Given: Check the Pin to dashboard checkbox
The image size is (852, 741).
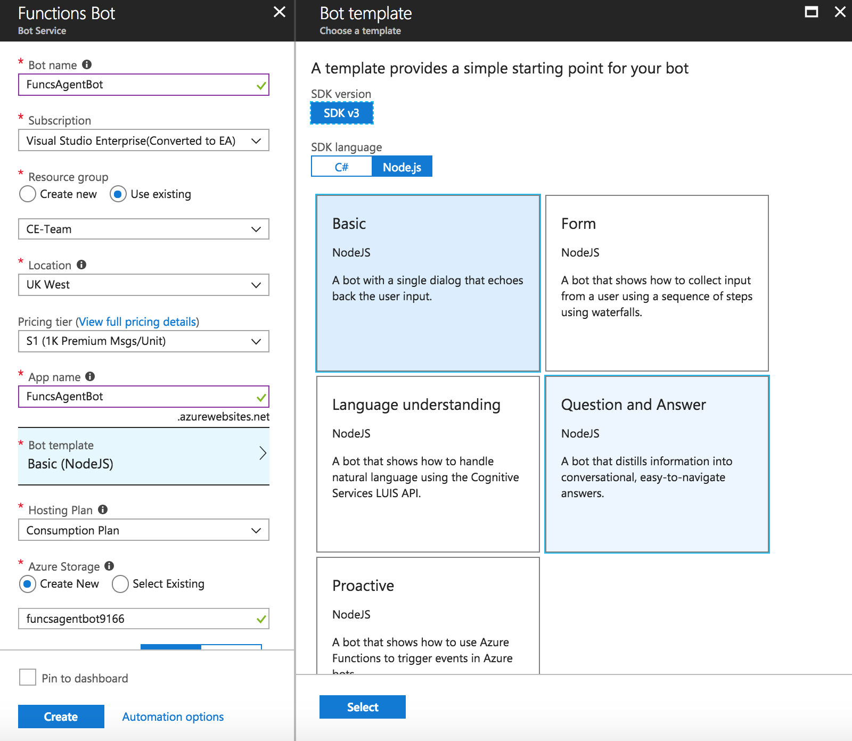Looking at the screenshot, I should [x=28, y=678].
